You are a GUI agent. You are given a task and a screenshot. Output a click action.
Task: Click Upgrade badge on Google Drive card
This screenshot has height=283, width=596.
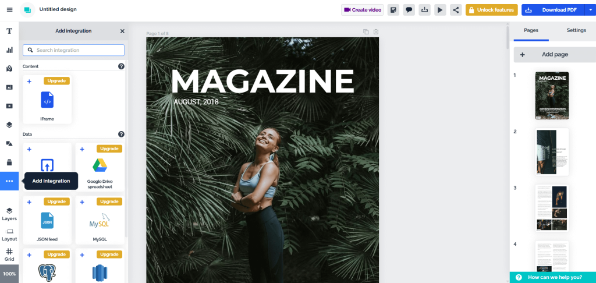coord(109,148)
